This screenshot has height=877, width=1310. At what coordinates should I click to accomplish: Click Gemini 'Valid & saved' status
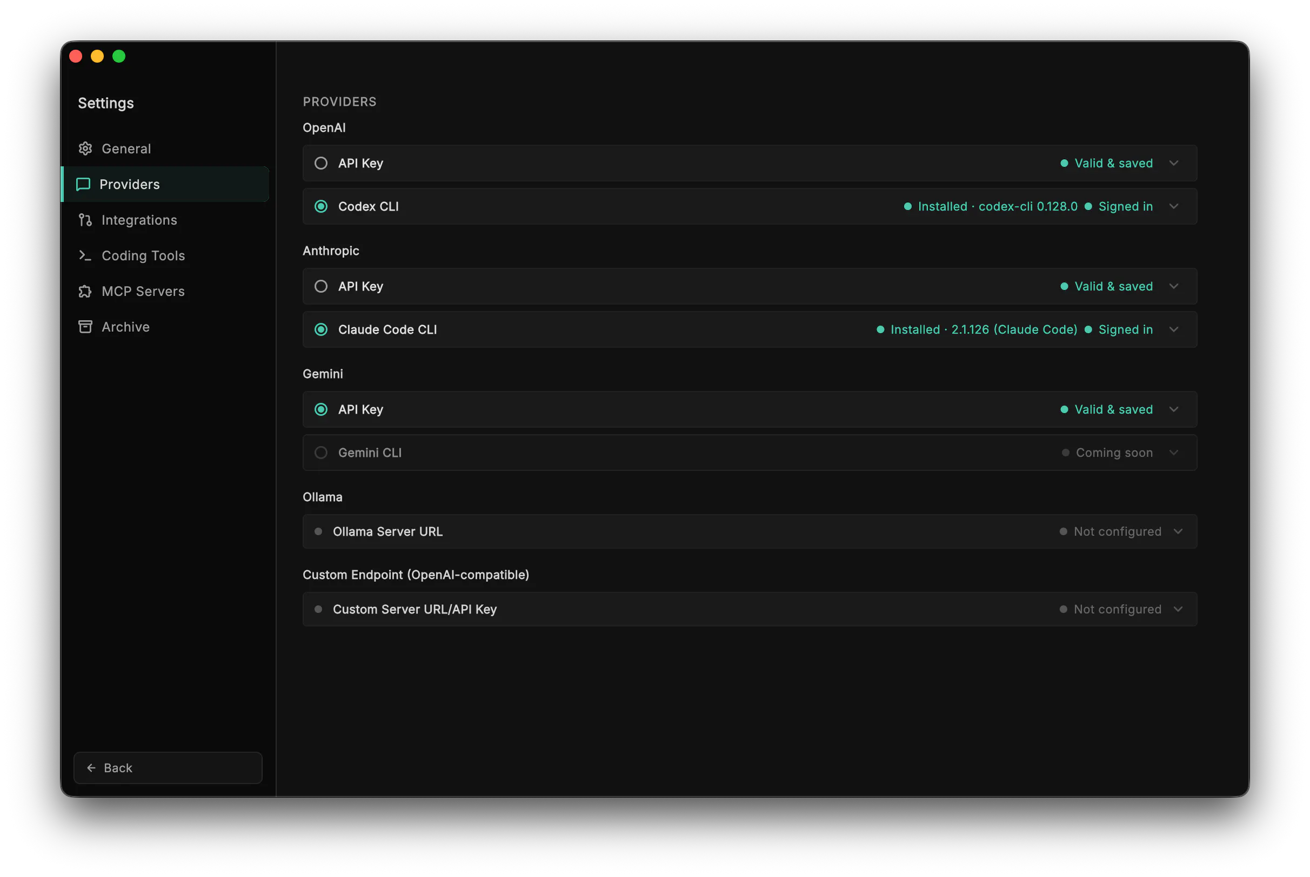pyautogui.click(x=1107, y=409)
